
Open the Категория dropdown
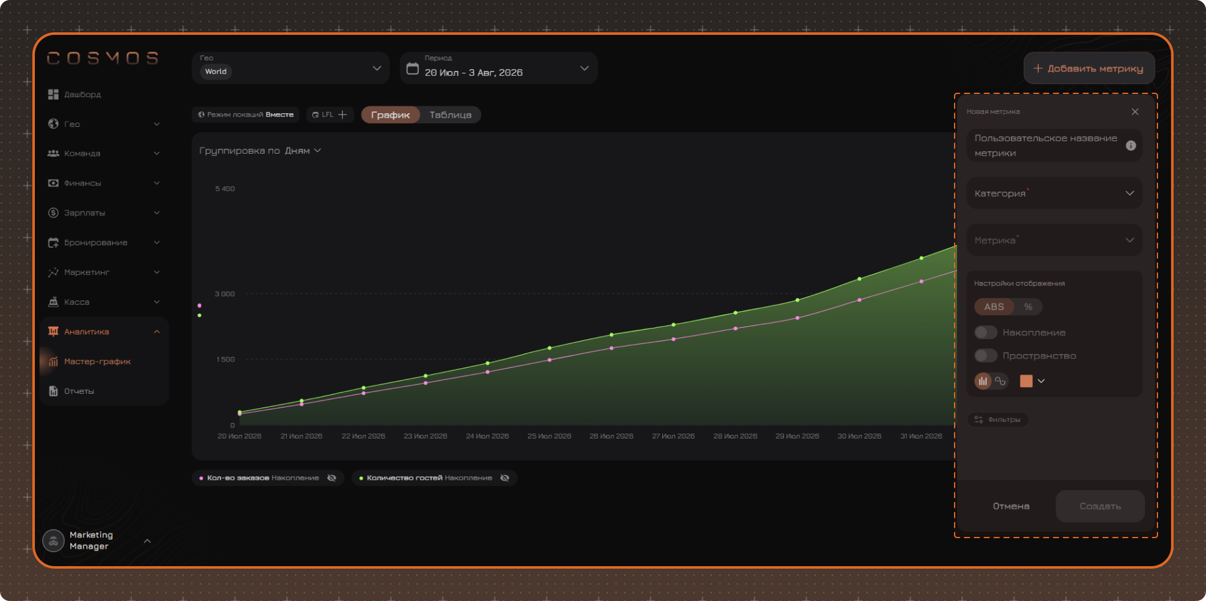tap(1054, 193)
